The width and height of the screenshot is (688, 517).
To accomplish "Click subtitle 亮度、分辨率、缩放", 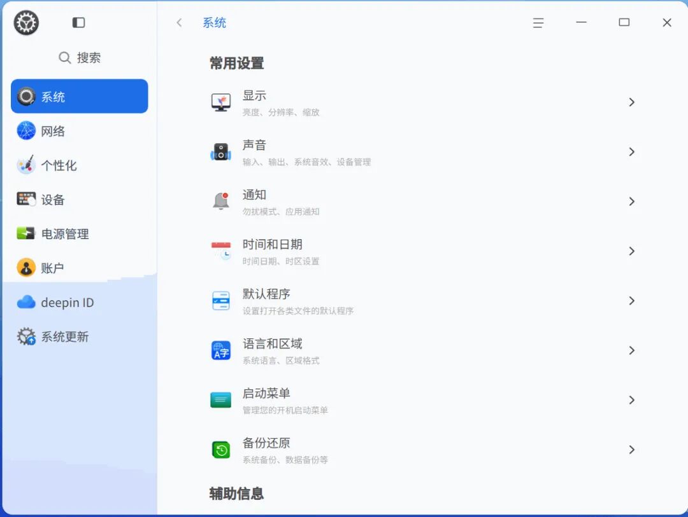I will (281, 112).
